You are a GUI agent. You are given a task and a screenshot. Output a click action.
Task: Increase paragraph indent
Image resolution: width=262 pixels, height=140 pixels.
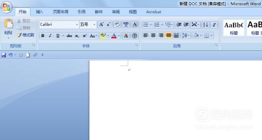point(186,25)
